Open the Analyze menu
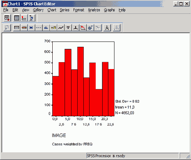 tap(94, 10)
